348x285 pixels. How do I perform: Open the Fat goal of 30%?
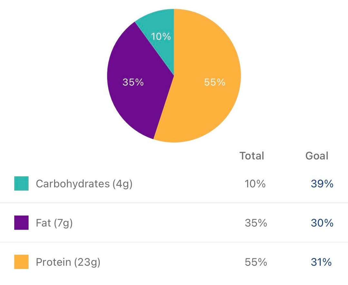(322, 223)
